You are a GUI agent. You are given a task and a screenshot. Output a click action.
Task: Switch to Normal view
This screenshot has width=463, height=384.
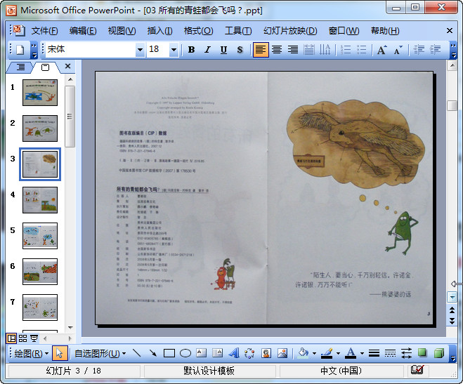click(x=11, y=338)
